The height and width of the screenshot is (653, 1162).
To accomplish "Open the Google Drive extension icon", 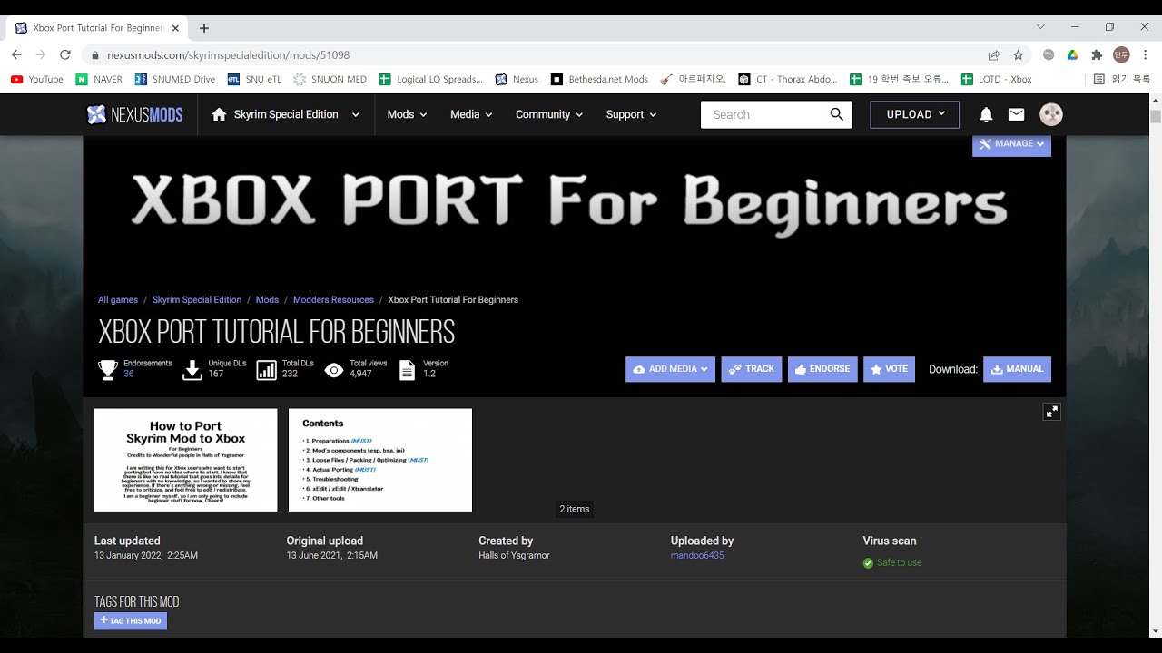I will (1072, 54).
